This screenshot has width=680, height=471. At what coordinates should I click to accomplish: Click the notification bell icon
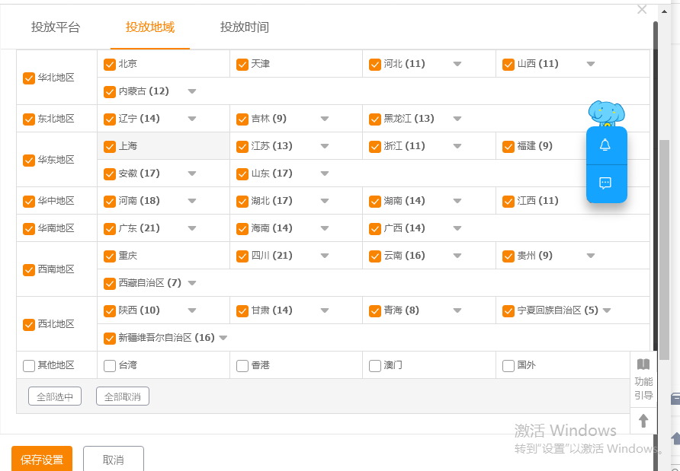point(605,145)
